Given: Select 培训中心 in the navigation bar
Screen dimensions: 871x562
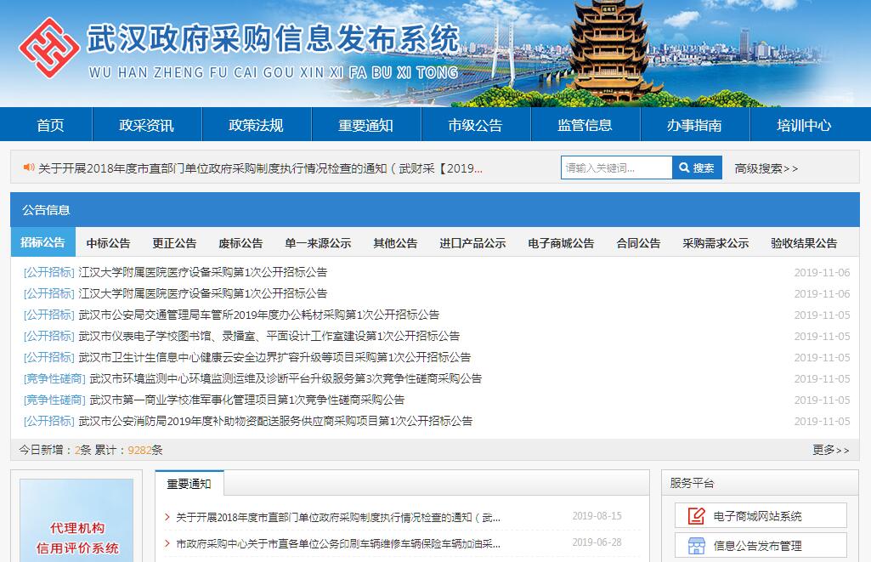Looking at the screenshot, I should [x=804, y=125].
